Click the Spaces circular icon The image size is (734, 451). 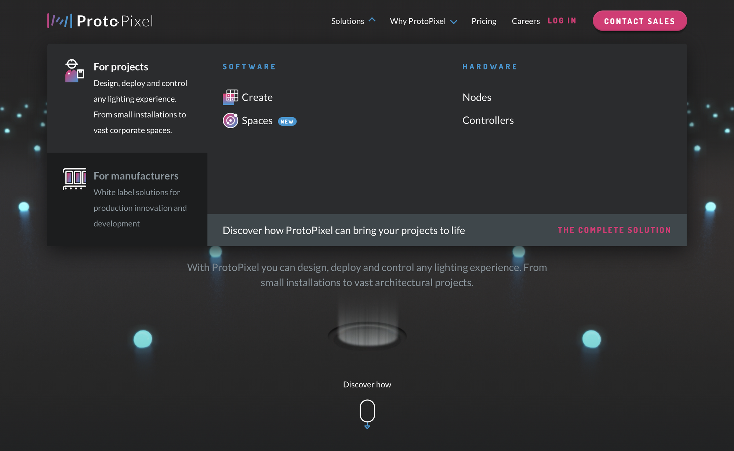click(x=230, y=121)
